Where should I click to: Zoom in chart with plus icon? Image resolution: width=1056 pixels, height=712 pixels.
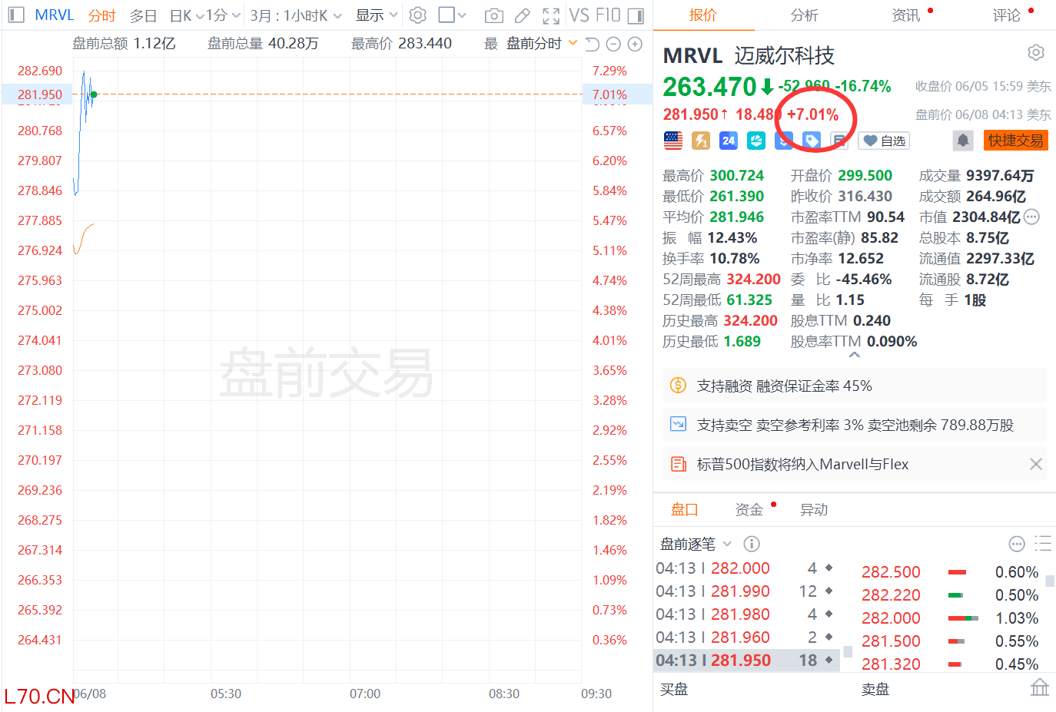(x=635, y=44)
